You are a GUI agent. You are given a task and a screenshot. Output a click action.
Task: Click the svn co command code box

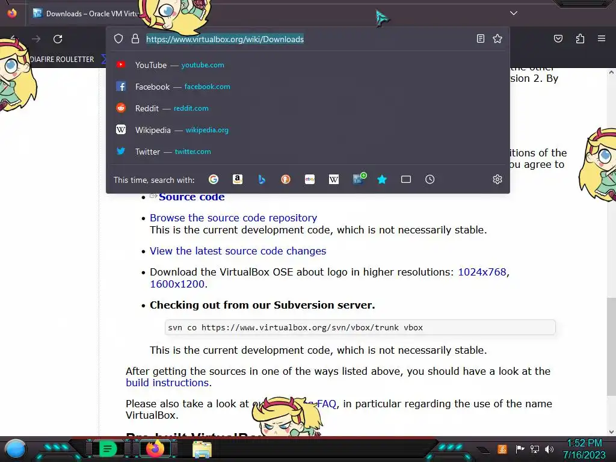pos(360,327)
